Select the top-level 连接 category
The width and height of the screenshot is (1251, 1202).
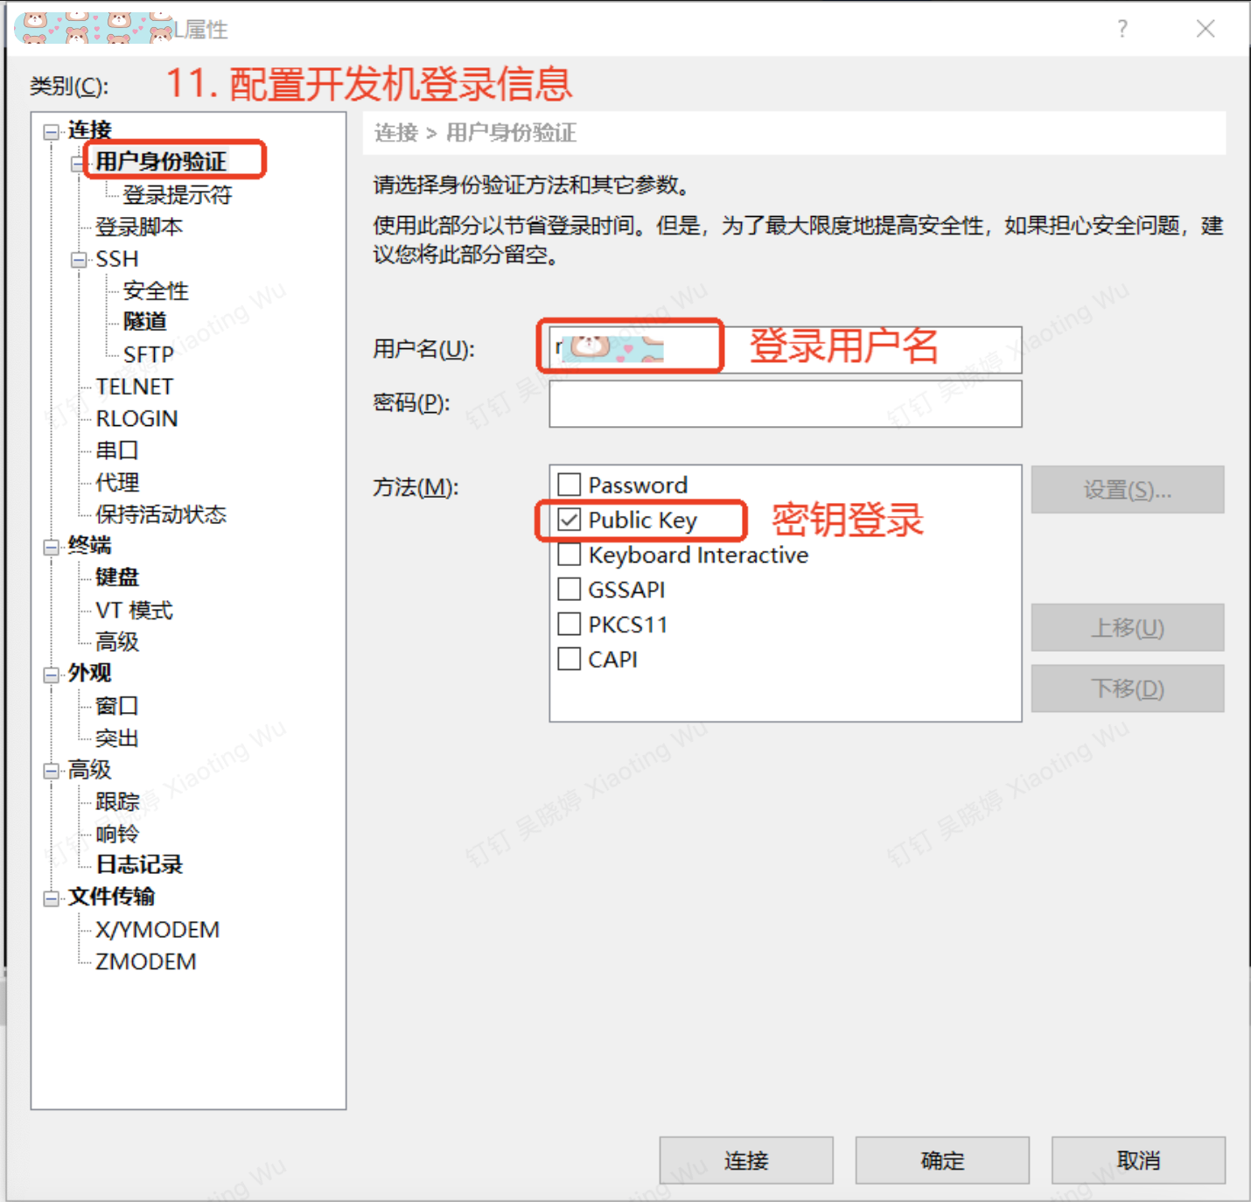[89, 130]
